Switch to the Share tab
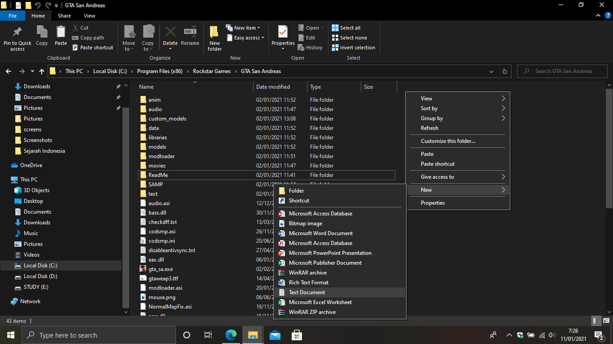The height and width of the screenshot is (344, 613). tap(64, 16)
